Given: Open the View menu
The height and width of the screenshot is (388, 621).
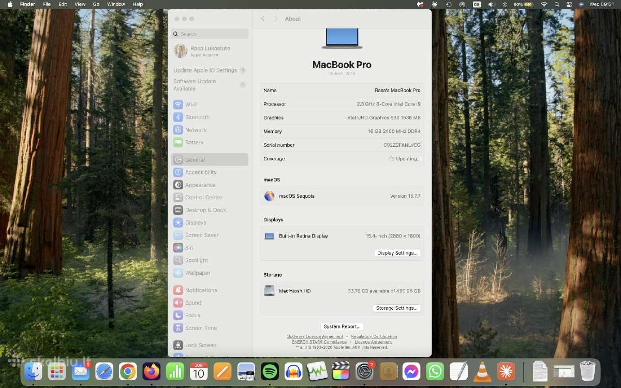Looking at the screenshot, I should (x=80, y=4).
